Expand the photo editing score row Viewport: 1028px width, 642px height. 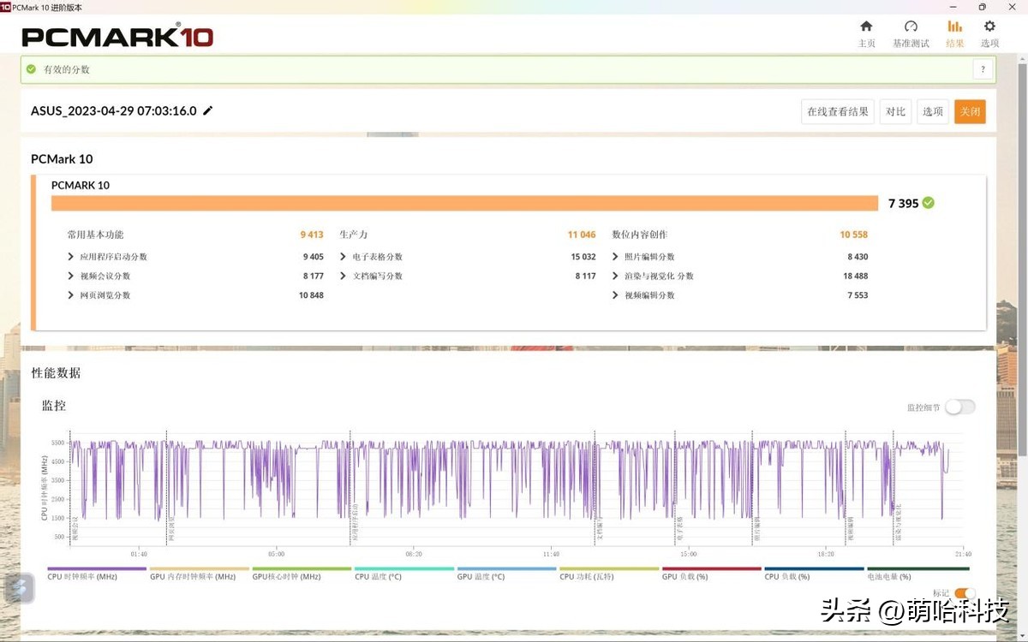click(615, 257)
